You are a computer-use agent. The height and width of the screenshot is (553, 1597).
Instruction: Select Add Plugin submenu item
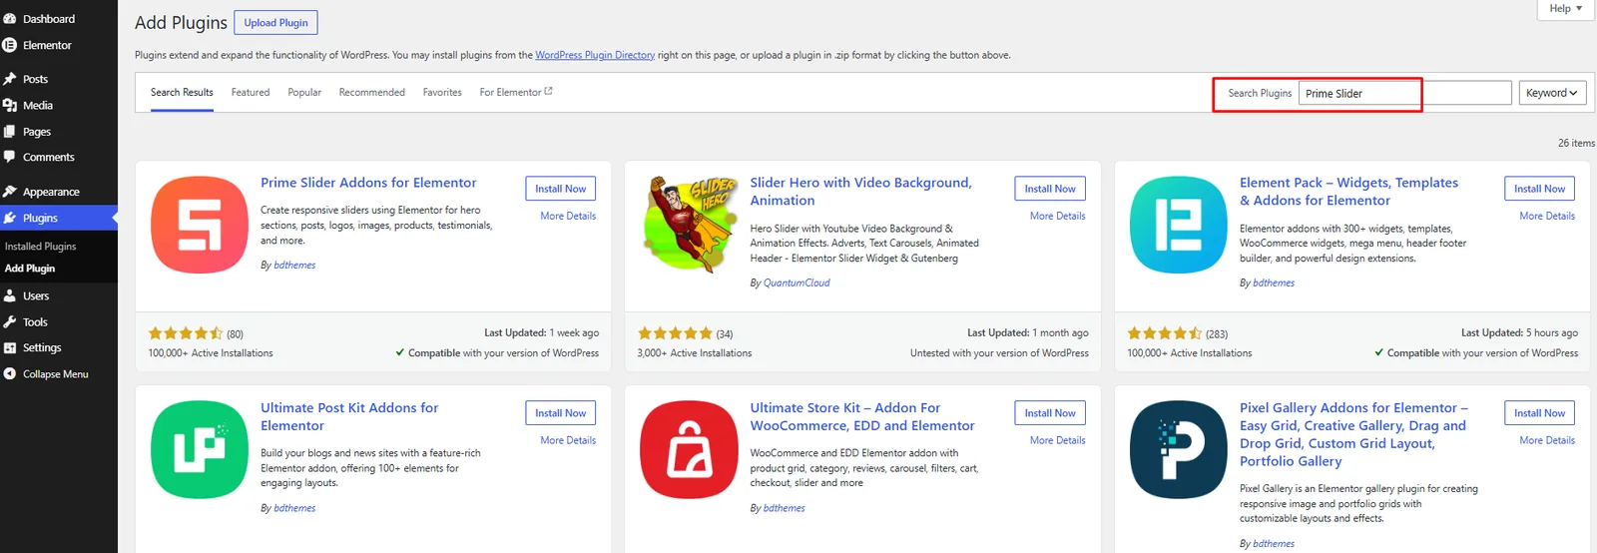click(30, 269)
